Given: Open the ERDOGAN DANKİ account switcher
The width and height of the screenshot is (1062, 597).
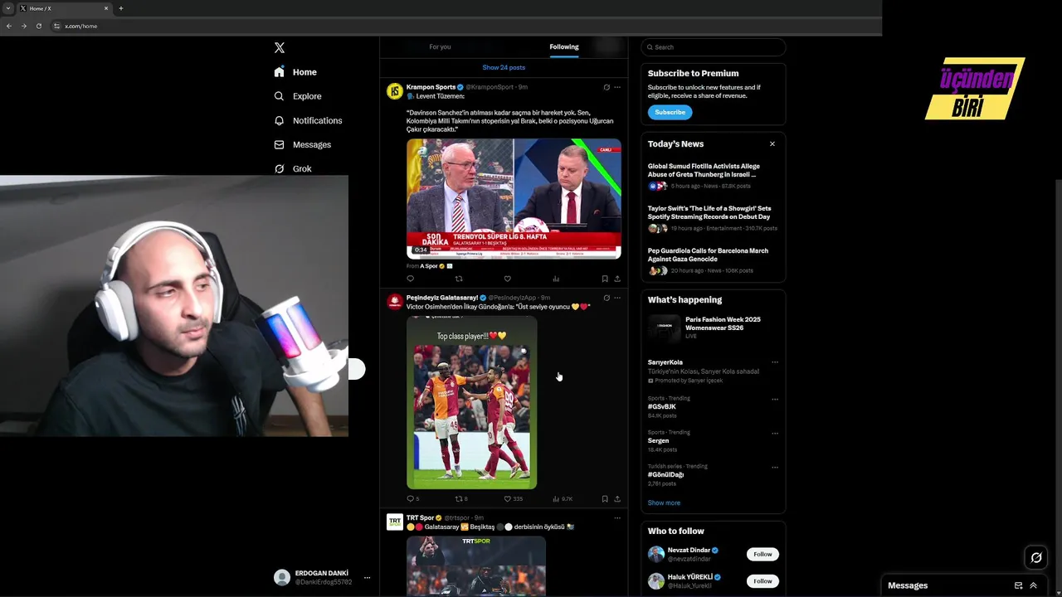Looking at the screenshot, I should pyautogui.click(x=322, y=578).
